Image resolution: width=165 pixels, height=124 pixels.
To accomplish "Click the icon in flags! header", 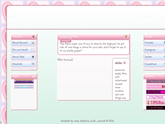I will click(34, 76).
